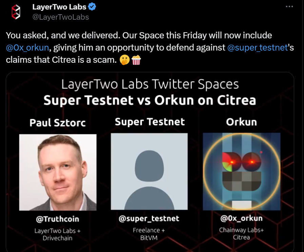Open the LayerTwo Labs profile avatar logo
Viewport: 304px width, 252px height.
(x=16, y=12)
